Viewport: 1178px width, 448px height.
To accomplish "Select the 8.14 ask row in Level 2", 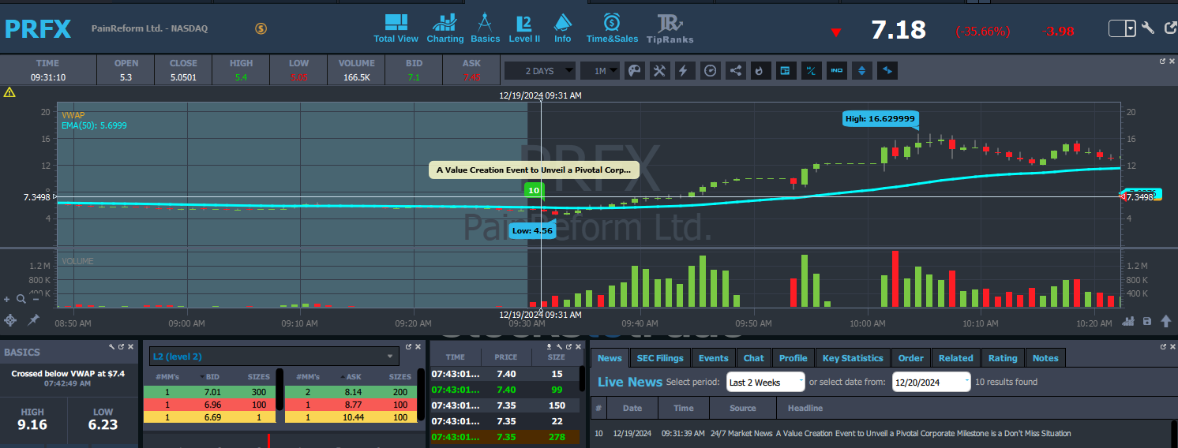I will coord(351,391).
